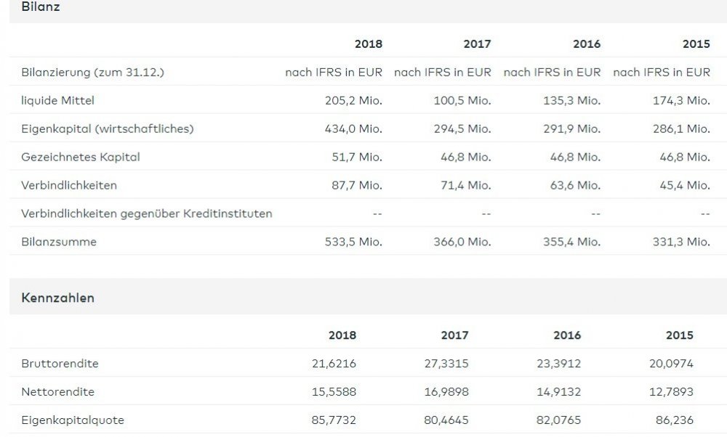Screen dimensions: 727x437
Task: Click the 205,2 Mio. liquide Mittel value
Action: (352, 100)
